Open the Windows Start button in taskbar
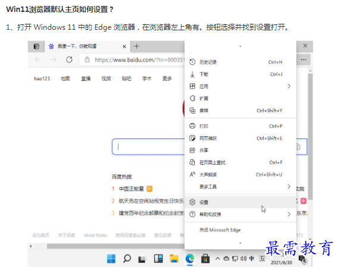338x267 pixels. 111,259
